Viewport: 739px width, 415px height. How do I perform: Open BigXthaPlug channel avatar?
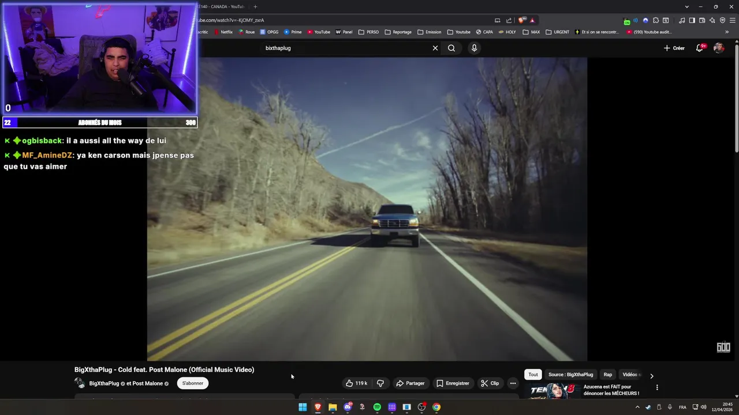(80, 383)
